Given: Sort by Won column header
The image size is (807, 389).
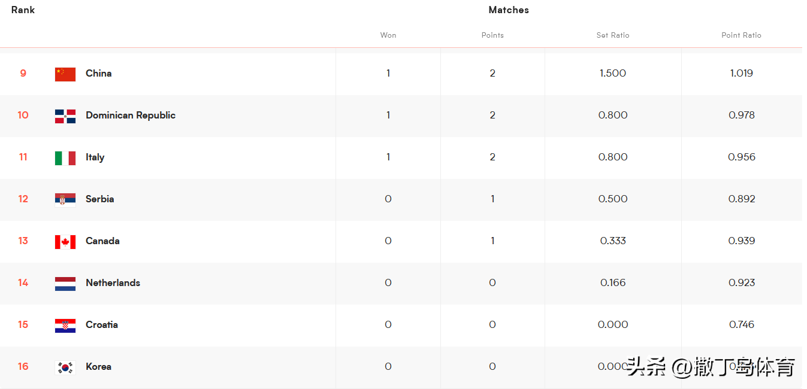Looking at the screenshot, I should pos(388,35).
